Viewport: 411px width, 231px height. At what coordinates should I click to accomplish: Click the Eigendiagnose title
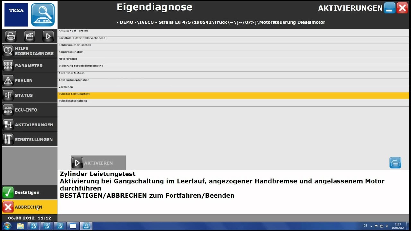(x=154, y=7)
